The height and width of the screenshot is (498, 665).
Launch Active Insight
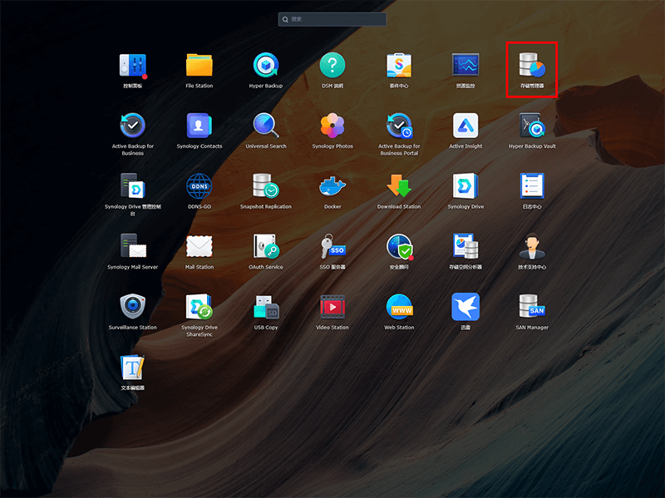[465, 126]
